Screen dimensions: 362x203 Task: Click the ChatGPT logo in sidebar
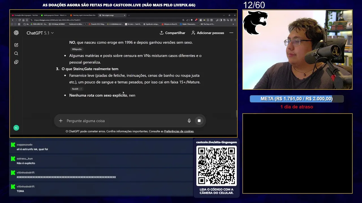tap(16, 33)
